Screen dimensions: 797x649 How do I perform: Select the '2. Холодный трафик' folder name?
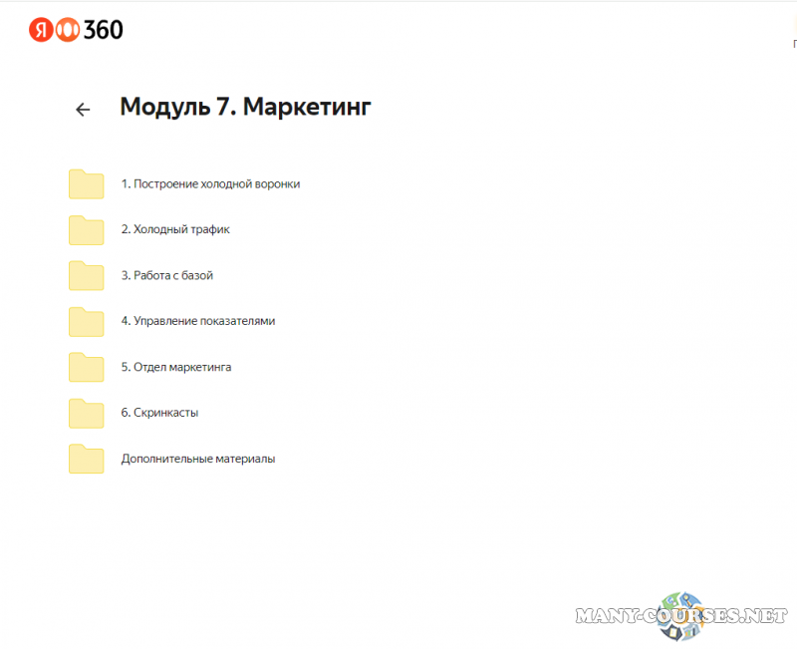click(x=175, y=229)
